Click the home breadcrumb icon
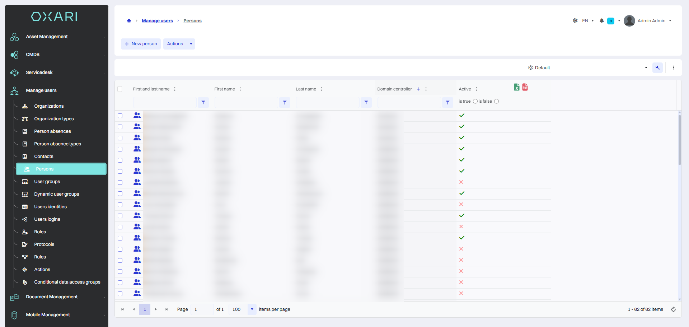Viewport: 689px width, 327px height. [x=129, y=20]
